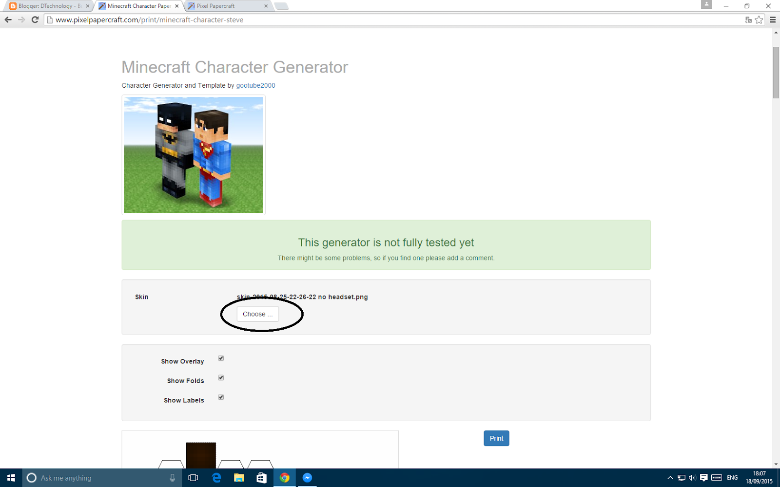This screenshot has height=487, width=780.
Task: Open File Explorer from the taskbar
Action: click(239, 478)
